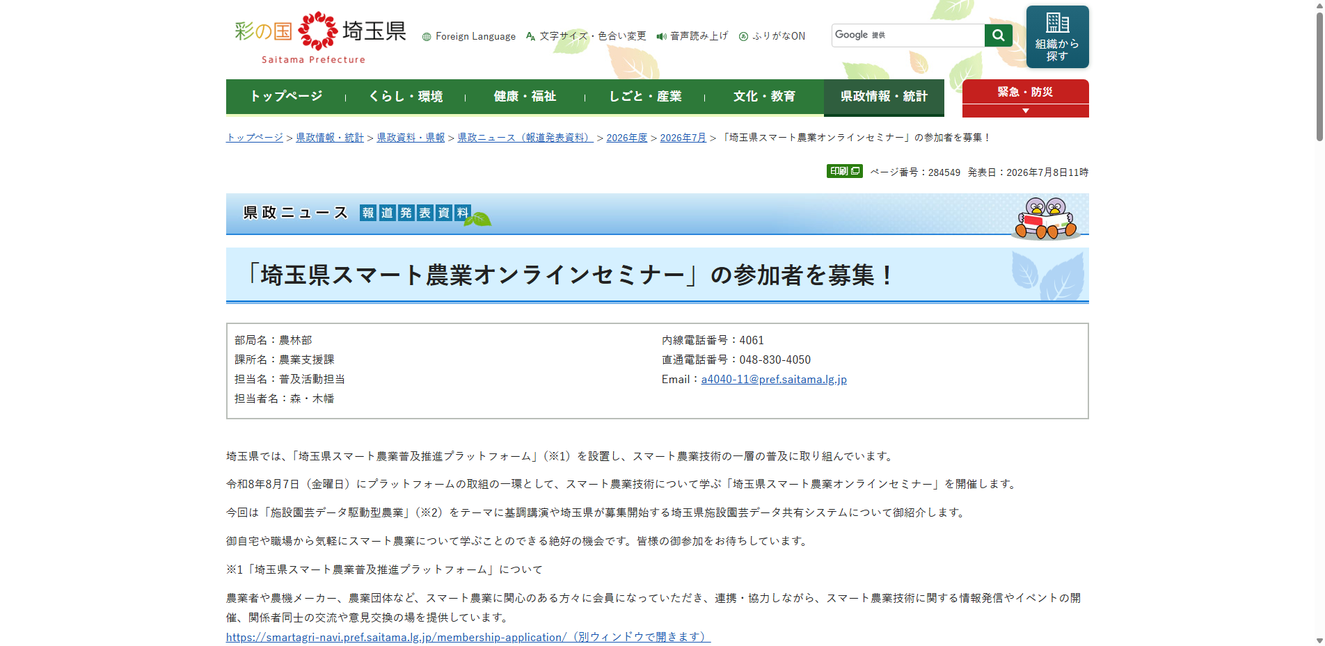Expand the 緊急・防災 panel with down arrow
This screenshot has height=646, width=1325.
[x=1025, y=111]
